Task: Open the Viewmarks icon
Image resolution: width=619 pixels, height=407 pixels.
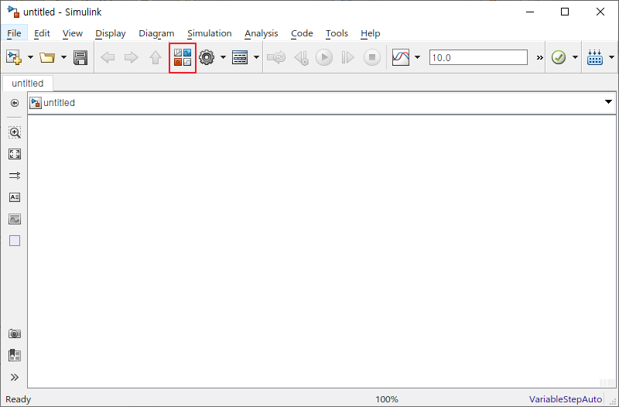Action: 15,355
